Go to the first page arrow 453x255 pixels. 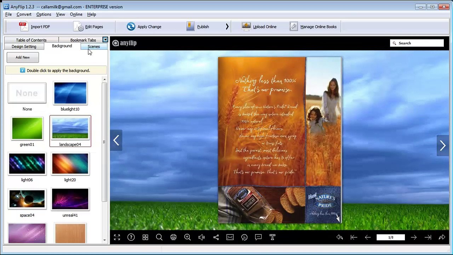click(354, 237)
